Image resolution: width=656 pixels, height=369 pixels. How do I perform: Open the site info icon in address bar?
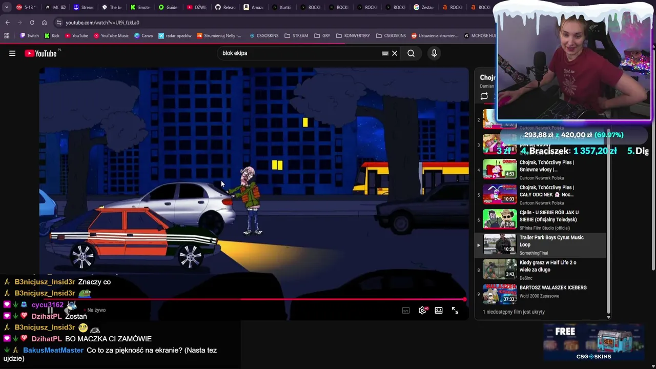(59, 23)
